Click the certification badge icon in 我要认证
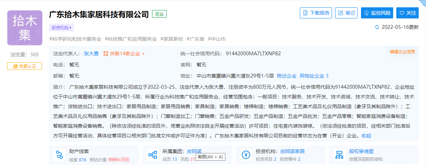Viewport: 426px width, 168px height. click(x=15, y=66)
